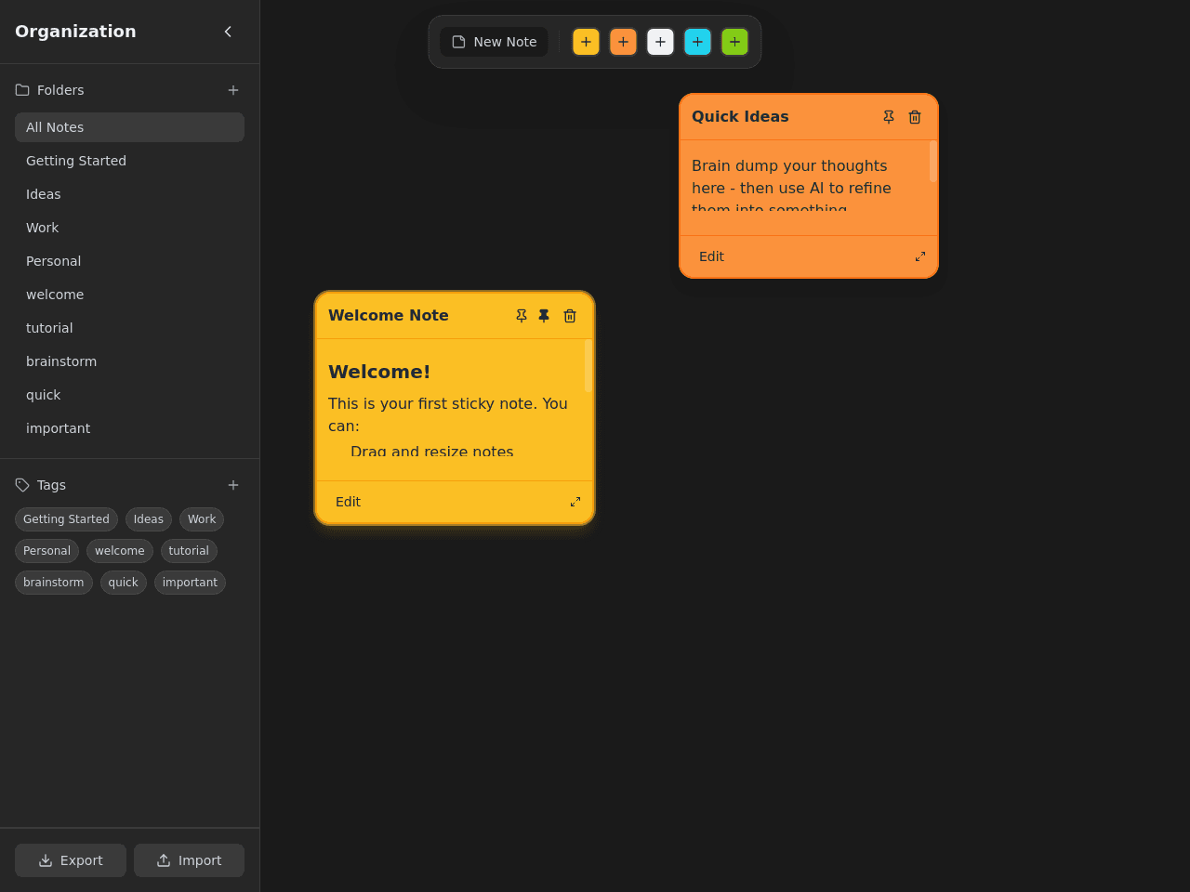The height and width of the screenshot is (892, 1190).
Task: Edit the Quick Ideas note
Action: coord(711,256)
